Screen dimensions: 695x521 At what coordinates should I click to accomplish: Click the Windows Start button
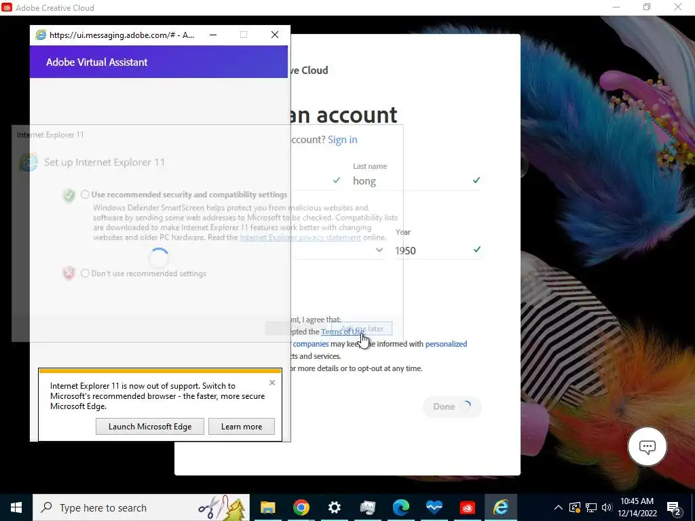16,507
